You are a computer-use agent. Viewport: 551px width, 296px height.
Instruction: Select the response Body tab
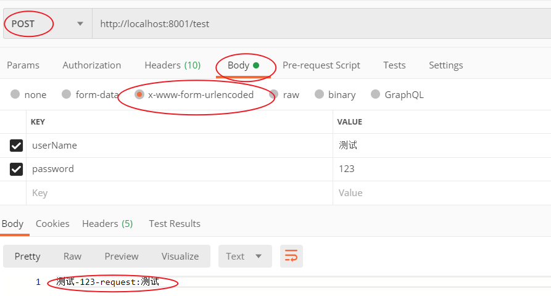13,224
